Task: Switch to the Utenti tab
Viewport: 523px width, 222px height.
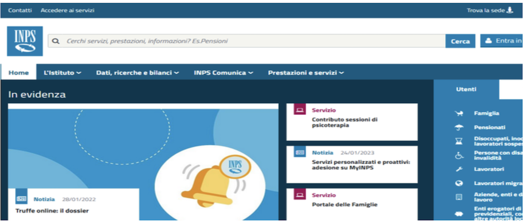Action: tap(466, 89)
